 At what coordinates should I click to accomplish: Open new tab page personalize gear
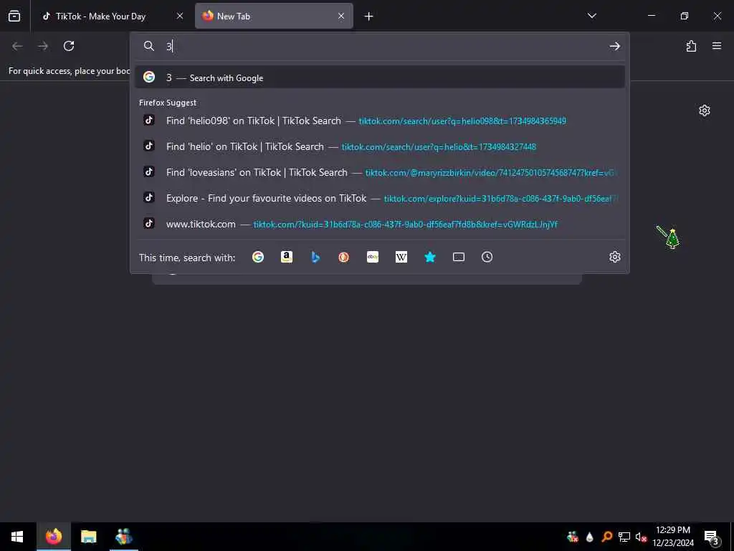click(705, 110)
